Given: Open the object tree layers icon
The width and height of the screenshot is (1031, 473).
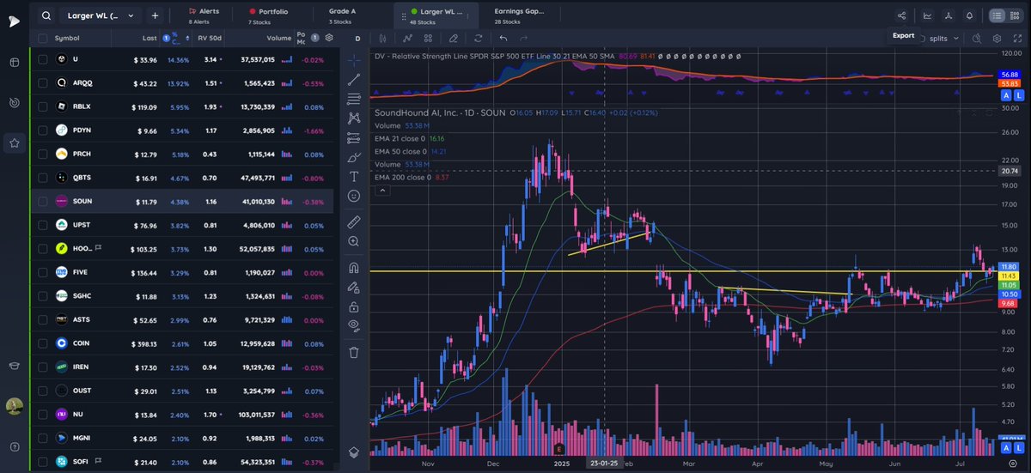Looking at the screenshot, I should coord(354,452).
